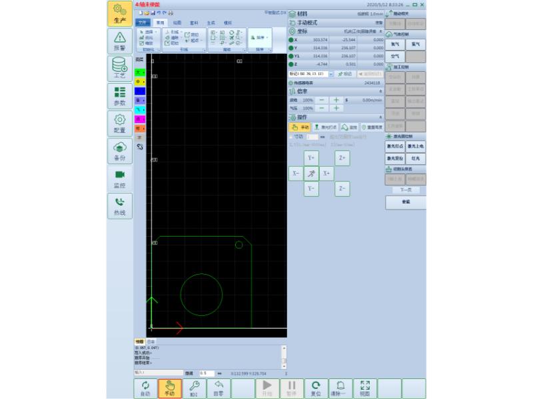This screenshot has width=533, height=399.
Task: Switch to 自动 automatic mode
Action: pos(145,388)
